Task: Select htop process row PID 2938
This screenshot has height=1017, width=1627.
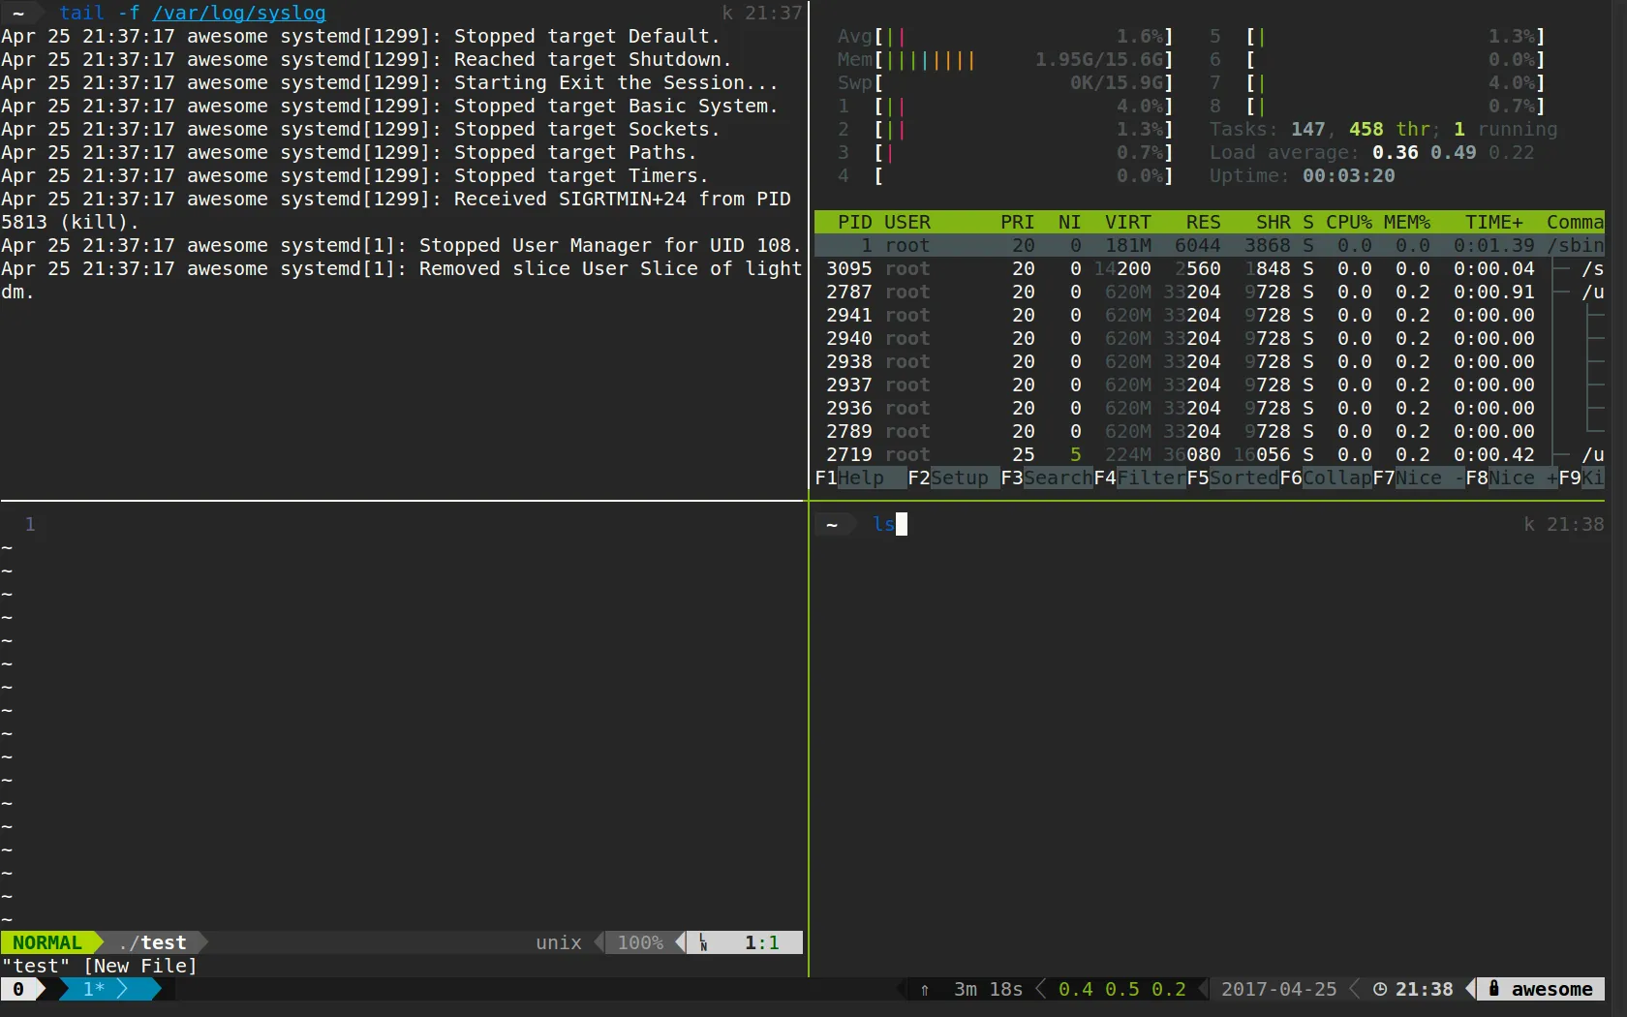Action: click(1210, 361)
